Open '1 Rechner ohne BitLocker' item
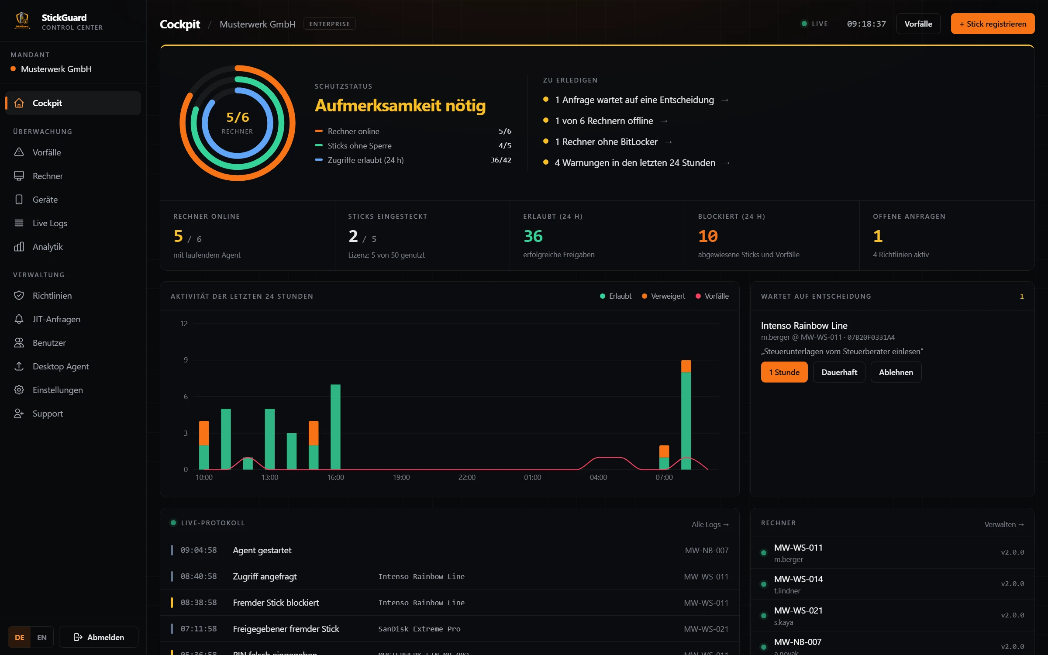 pos(608,141)
